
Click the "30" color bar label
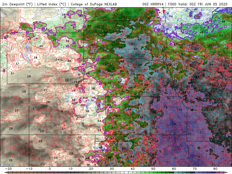(x=112, y=169)
